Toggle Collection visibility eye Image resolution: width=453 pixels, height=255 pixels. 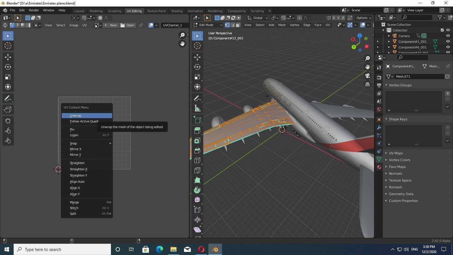pyautogui.click(x=448, y=30)
